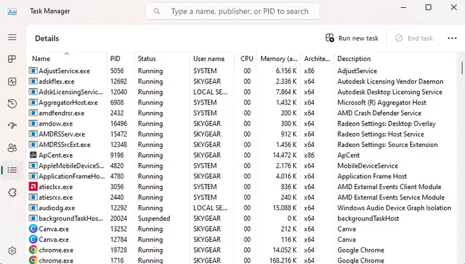
Task: Select the ApplicationFrameHo... row
Action: click(242, 177)
